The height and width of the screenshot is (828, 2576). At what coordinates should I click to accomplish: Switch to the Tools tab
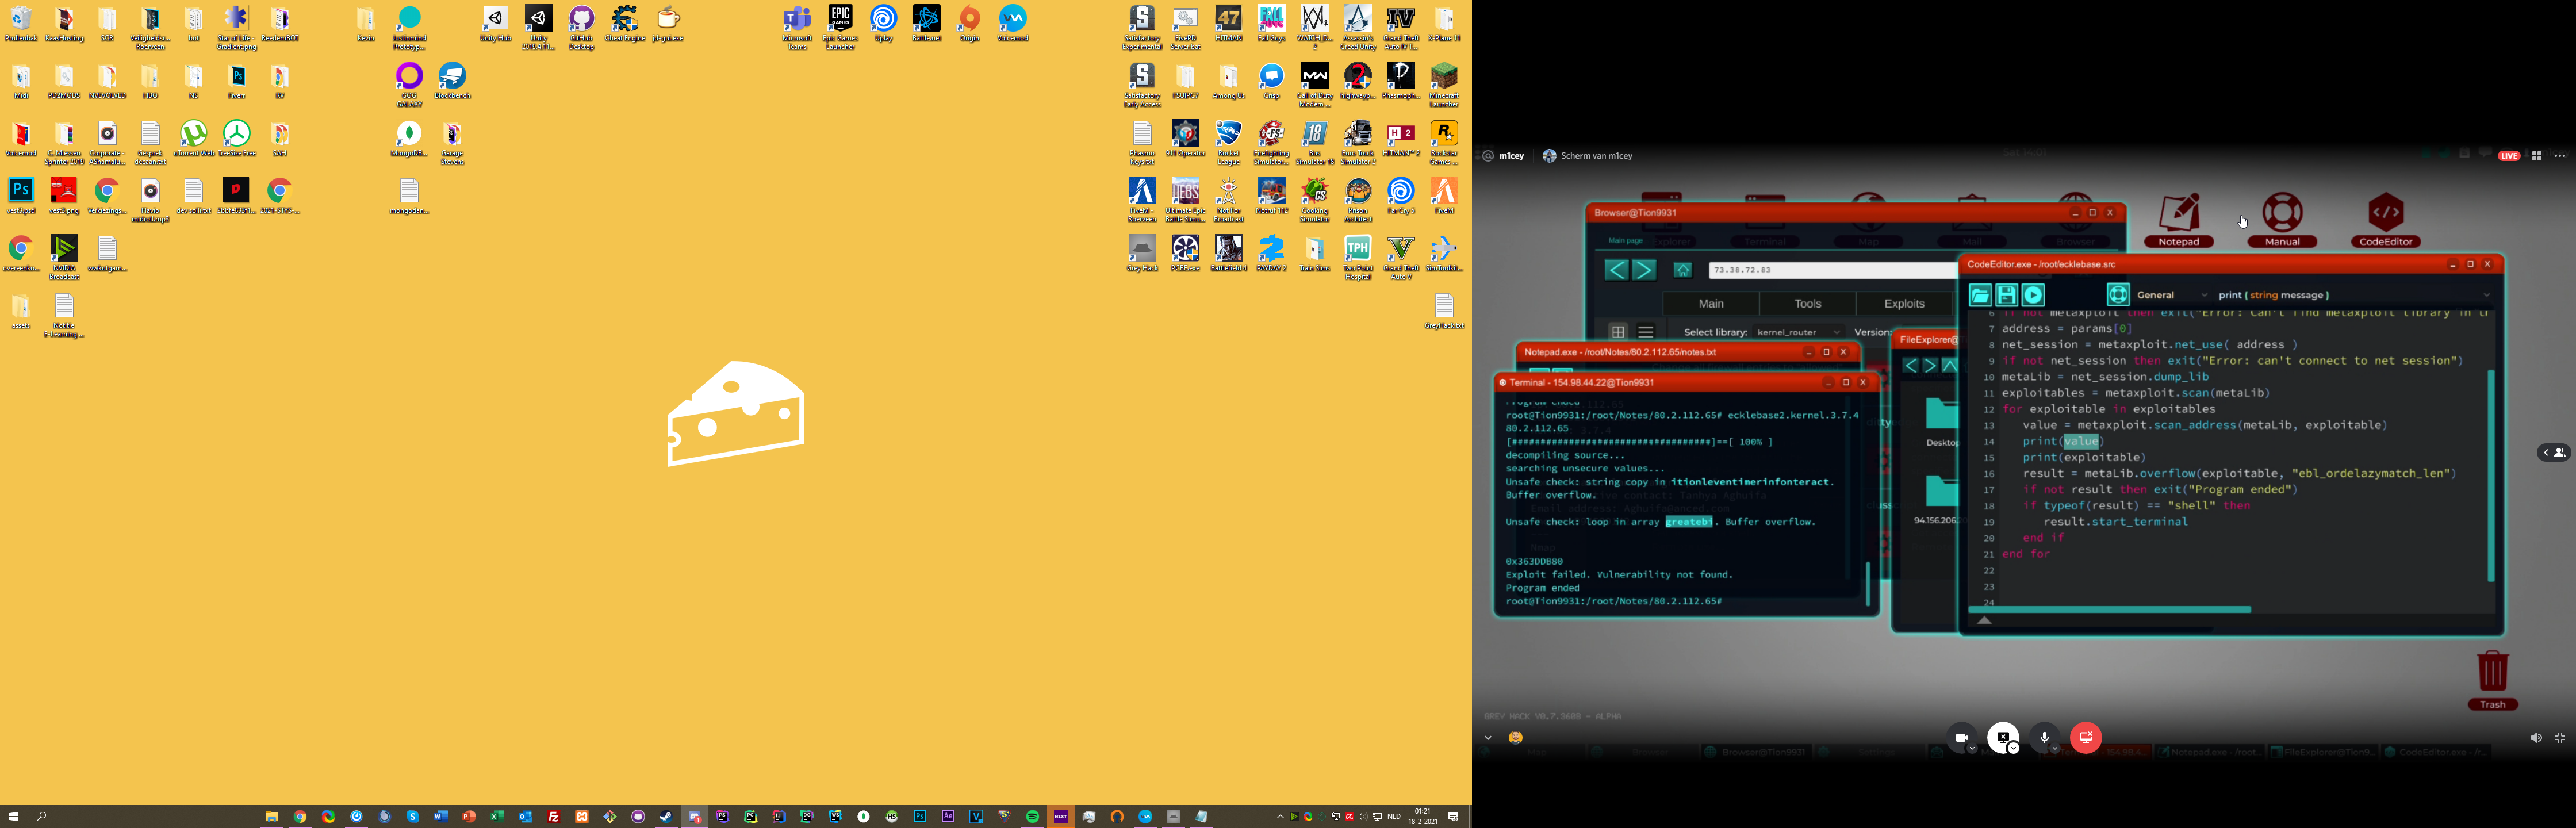coord(1807,304)
